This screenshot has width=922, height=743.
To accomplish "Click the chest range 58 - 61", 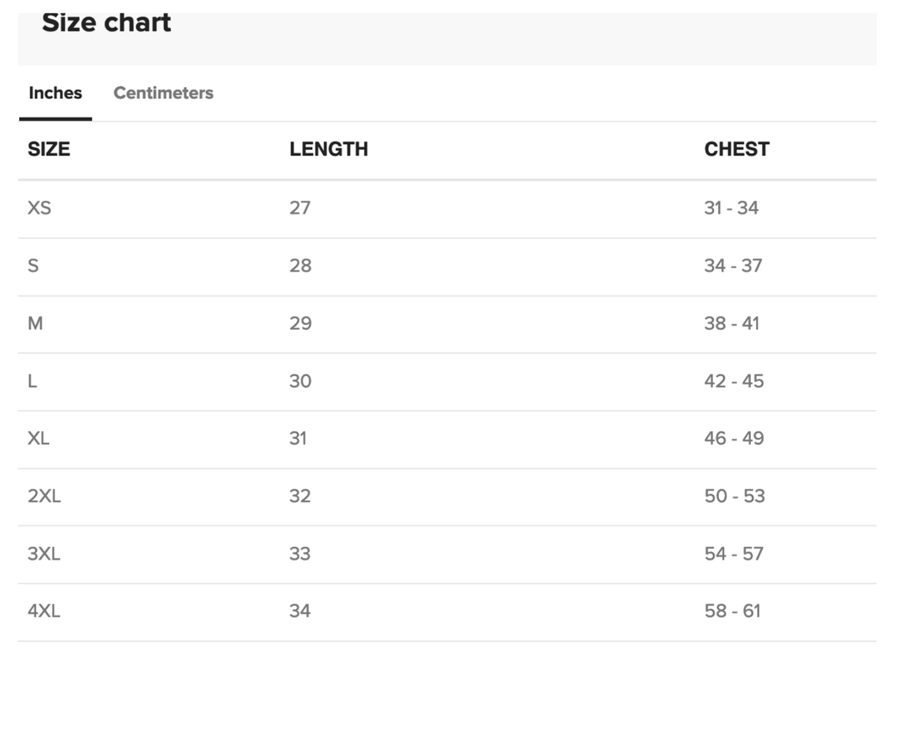I will pos(732,611).
